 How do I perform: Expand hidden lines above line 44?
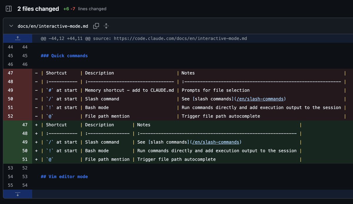18,38
